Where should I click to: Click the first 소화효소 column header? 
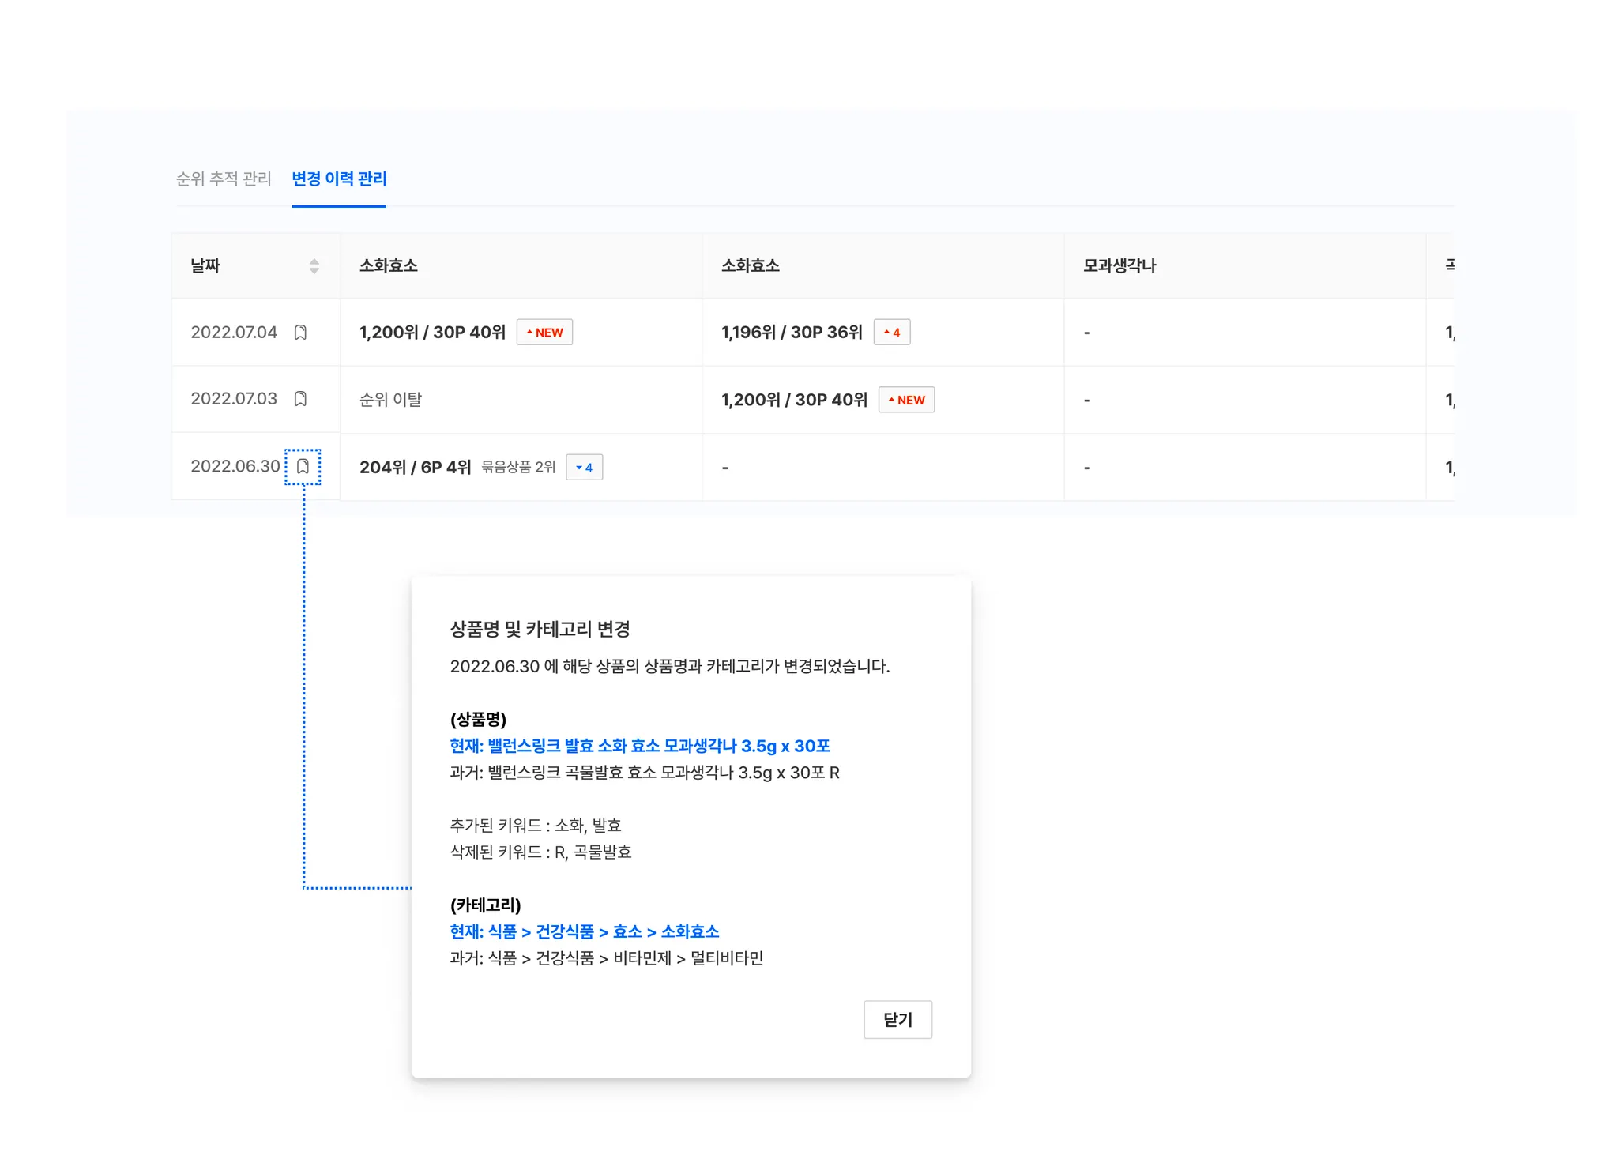[x=389, y=266]
